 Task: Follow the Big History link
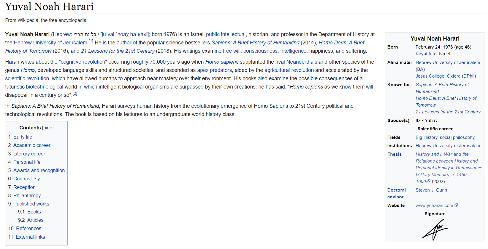(426, 137)
